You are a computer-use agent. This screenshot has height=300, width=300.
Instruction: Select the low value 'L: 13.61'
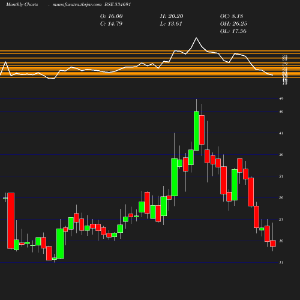171,24
